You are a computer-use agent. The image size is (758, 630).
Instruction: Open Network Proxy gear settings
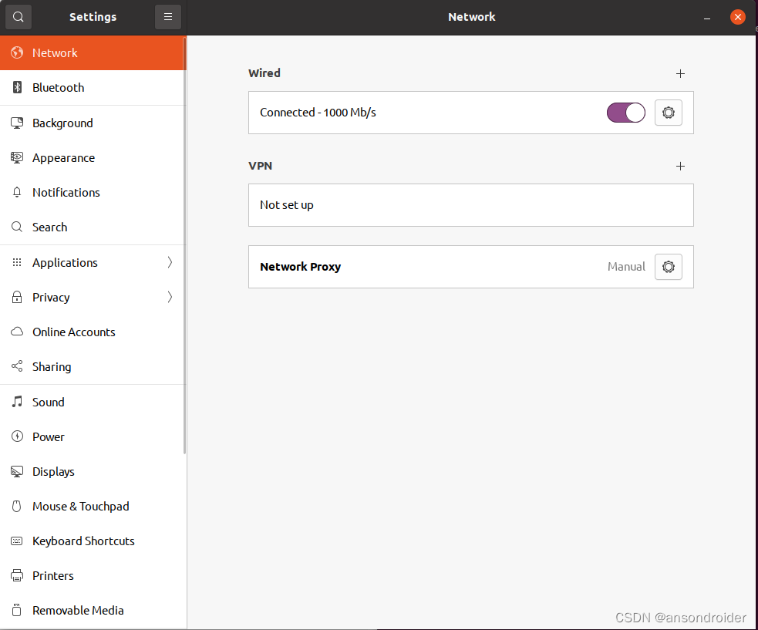point(668,267)
